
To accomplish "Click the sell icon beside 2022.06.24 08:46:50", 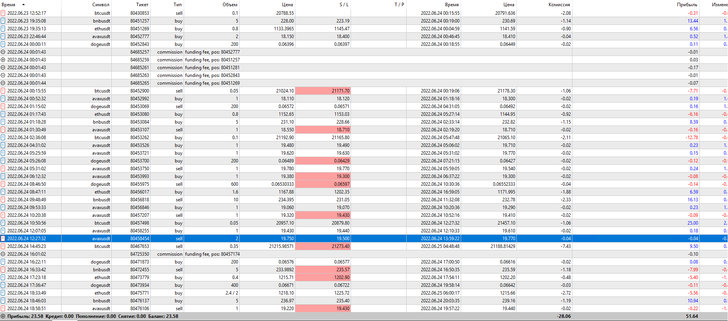I will click(x=3, y=184).
